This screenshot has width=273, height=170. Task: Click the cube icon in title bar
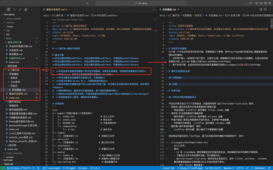[265, 3]
